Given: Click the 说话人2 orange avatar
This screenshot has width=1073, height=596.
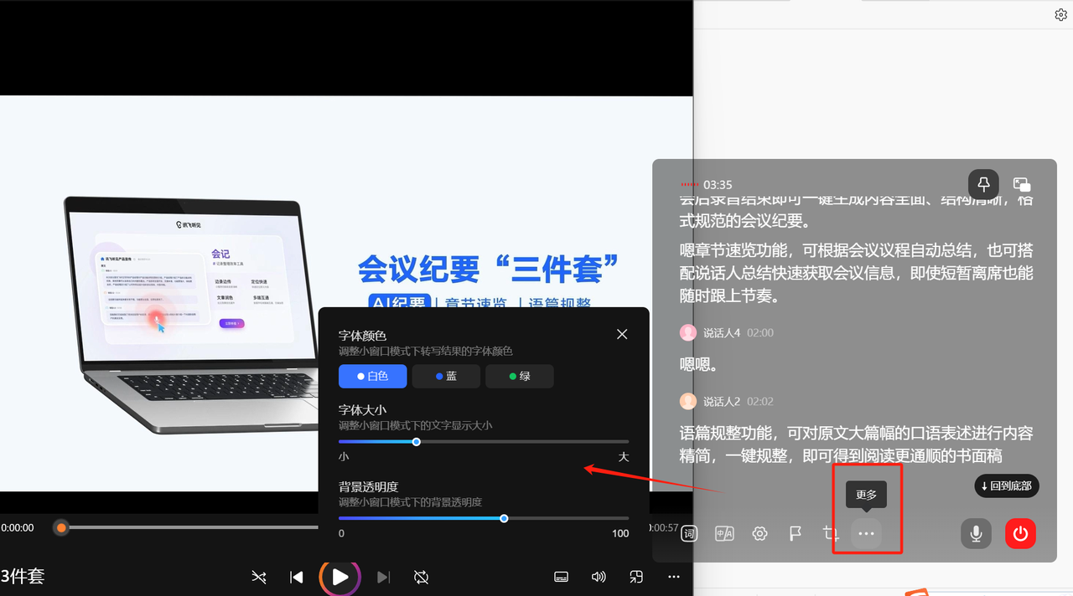Looking at the screenshot, I should [688, 402].
